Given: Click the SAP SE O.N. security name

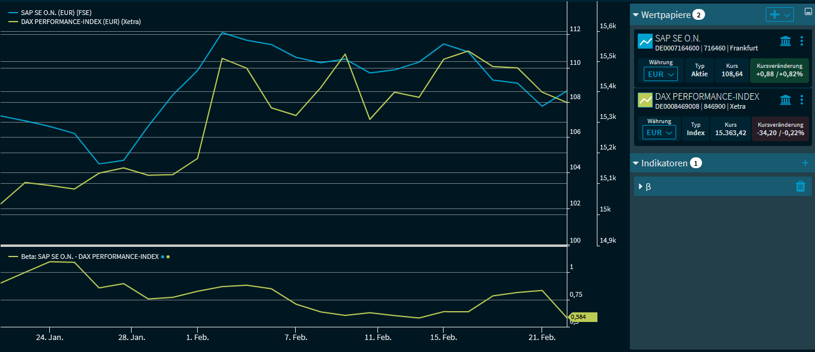Looking at the screenshot, I should [x=679, y=38].
